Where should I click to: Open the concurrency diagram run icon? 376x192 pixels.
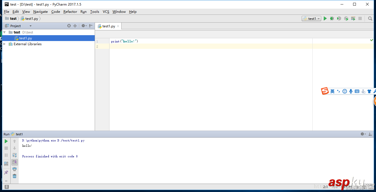click(353, 18)
